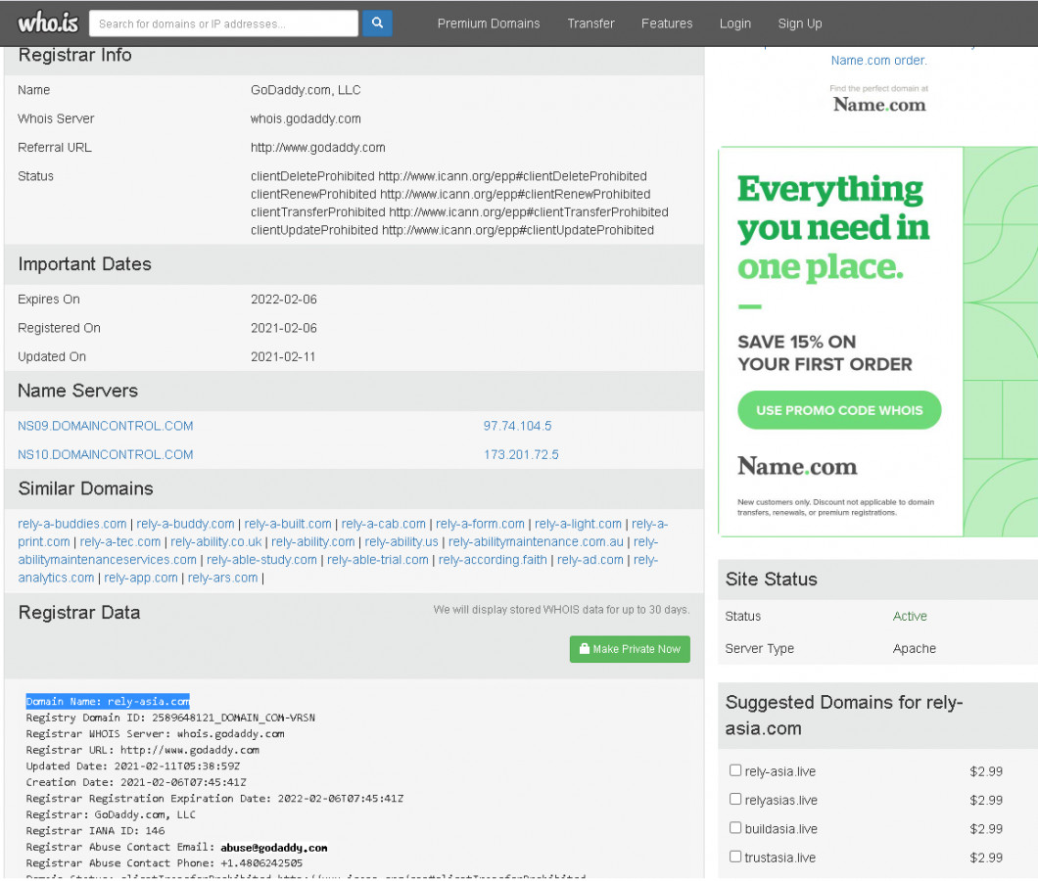Open similar domain rely-ars.com

(222, 578)
